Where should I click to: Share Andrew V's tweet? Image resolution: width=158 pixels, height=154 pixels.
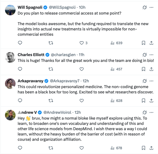[x=151, y=148]
